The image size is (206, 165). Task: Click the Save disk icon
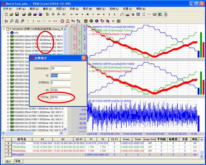tap(17, 14)
